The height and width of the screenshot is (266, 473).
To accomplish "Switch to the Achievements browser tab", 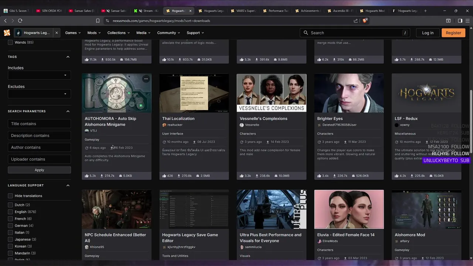I will 307,11.
